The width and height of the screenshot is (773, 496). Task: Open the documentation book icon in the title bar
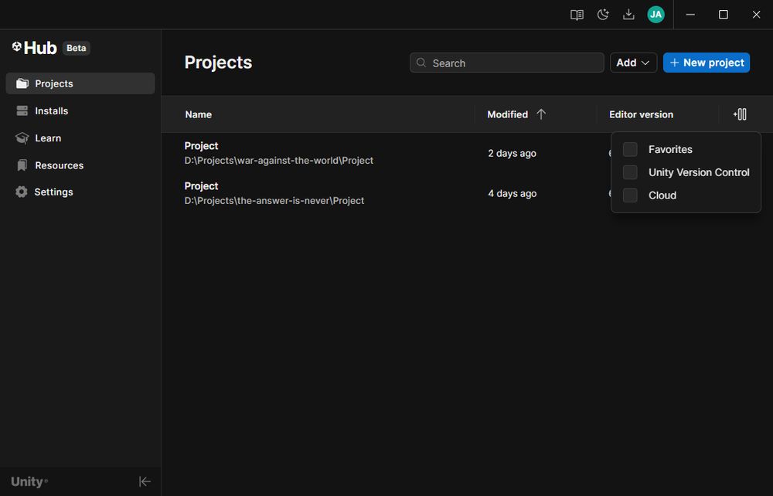click(577, 15)
